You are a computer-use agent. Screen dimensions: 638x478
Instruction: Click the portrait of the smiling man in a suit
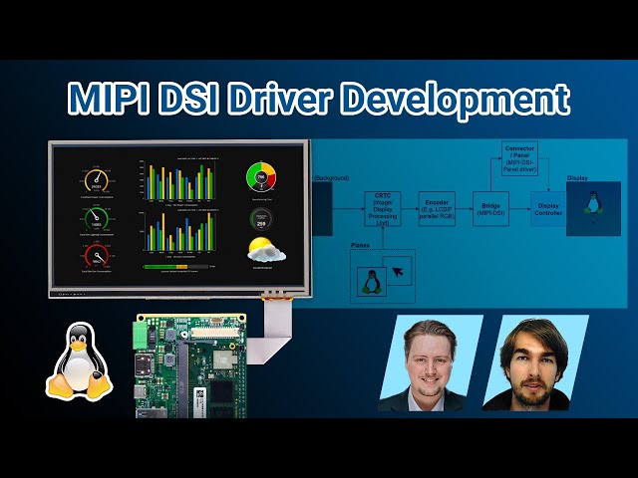pos(430,362)
